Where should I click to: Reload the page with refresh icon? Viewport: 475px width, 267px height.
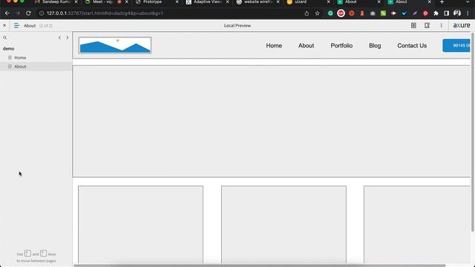tap(28, 13)
